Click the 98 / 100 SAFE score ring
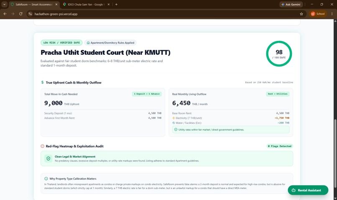The height and width of the screenshot is (200, 337). click(279, 53)
